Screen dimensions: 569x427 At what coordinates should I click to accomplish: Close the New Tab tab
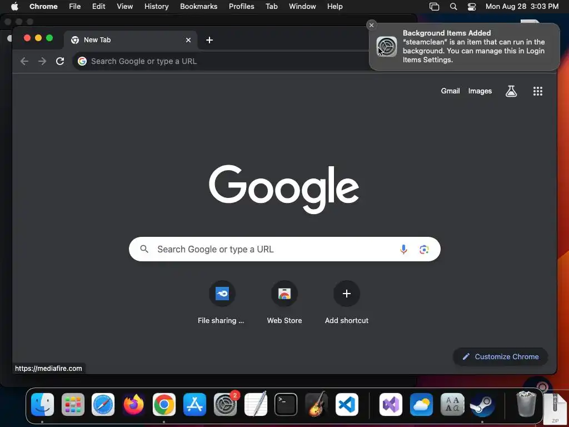(x=188, y=40)
